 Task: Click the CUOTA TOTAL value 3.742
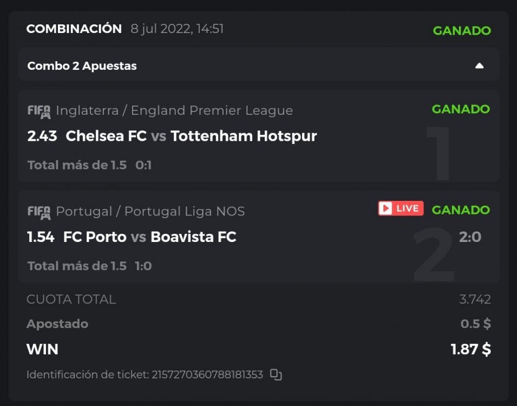coord(475,299)
